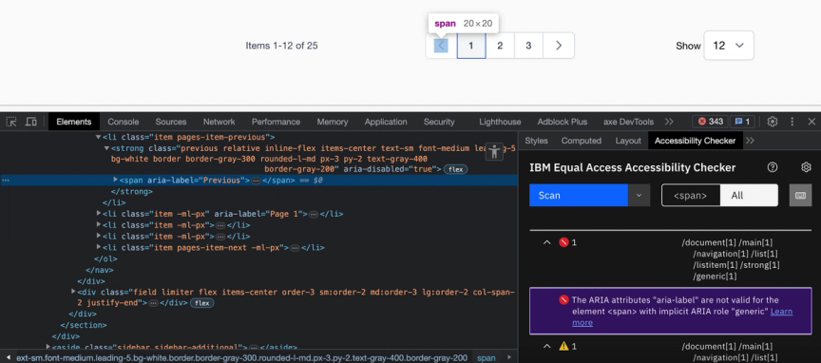Click the flex badge on the field limiter div

click(x=202, y=303)
